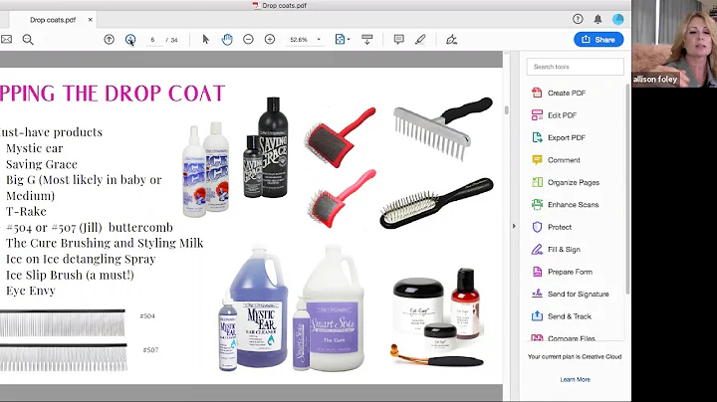Click the document vertical scrollbar handle
717x402 pixels.
[x=506, y=110]
